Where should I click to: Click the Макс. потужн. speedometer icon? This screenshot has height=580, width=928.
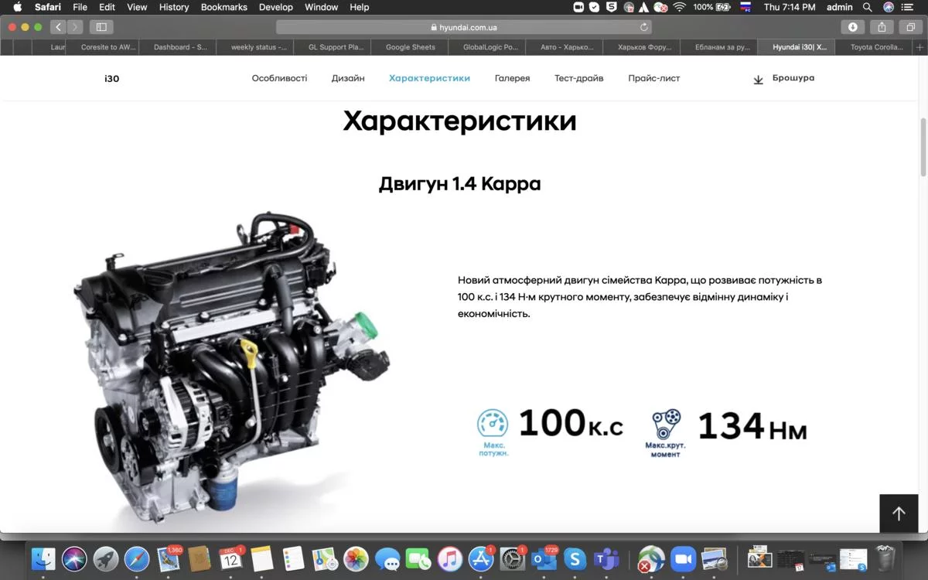click(493, 424)
